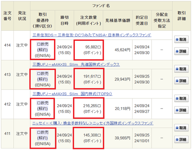Image resolution: width=192 pixels, height=150 pixels.
Task: Open ニッセイ外国株式インデックスファンド link
Action: [x=93, y=123]
